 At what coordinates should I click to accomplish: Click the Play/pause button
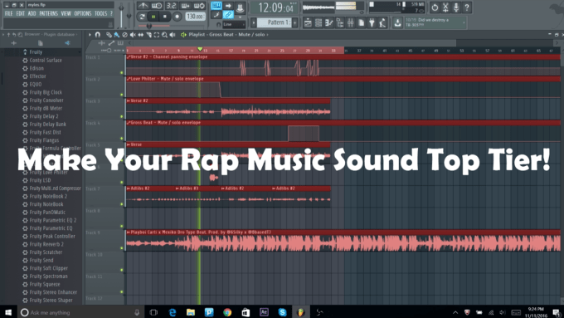point(153,17)
